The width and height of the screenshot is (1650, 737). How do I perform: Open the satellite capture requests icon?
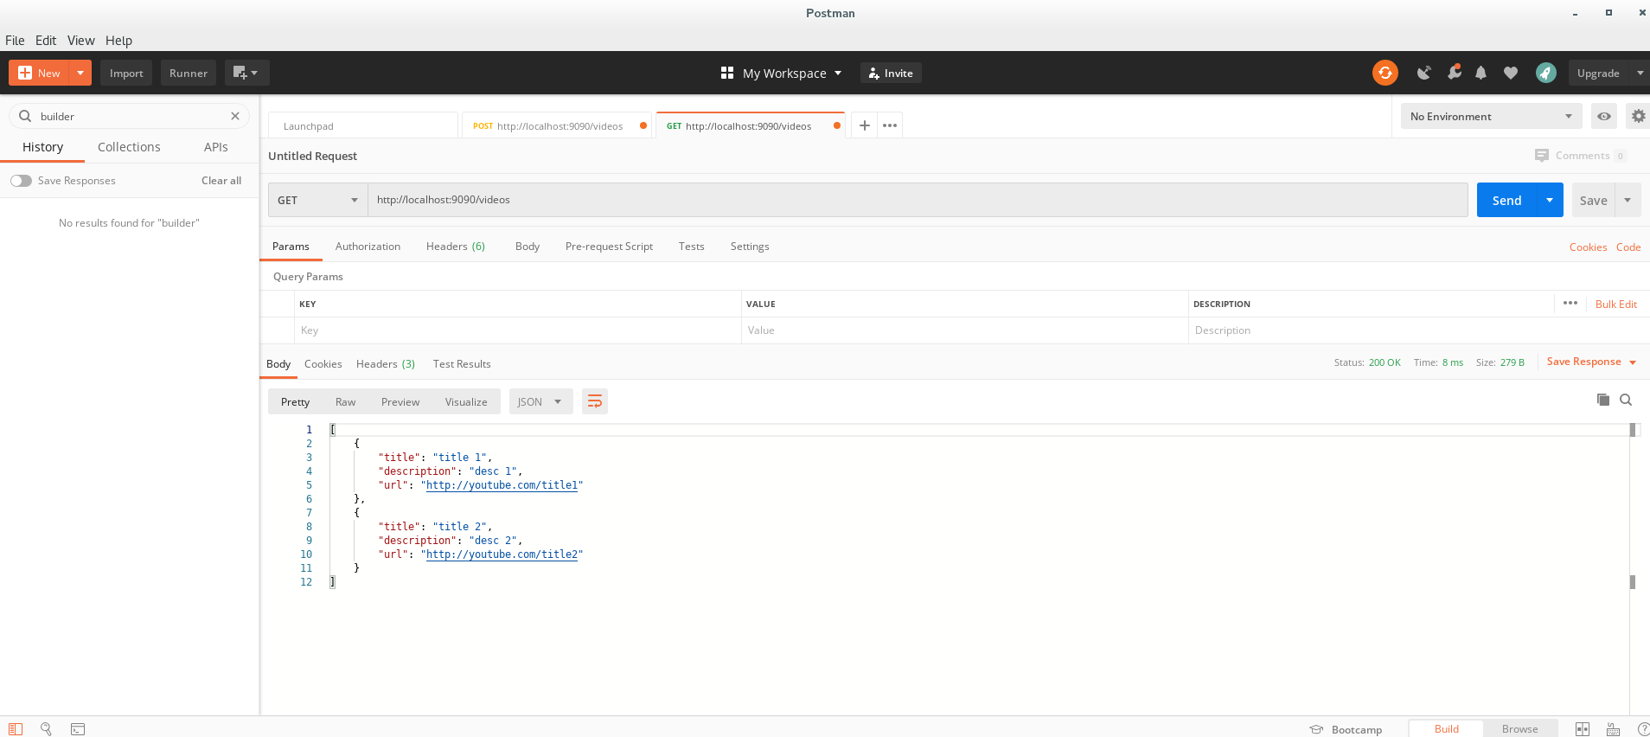tap(1423, 73)
